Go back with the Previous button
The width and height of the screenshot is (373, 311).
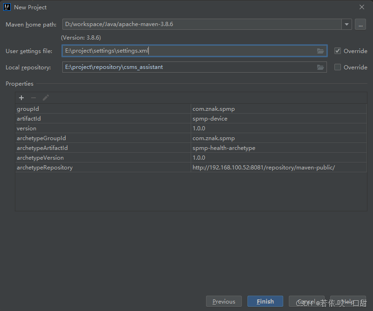[224, 301]
